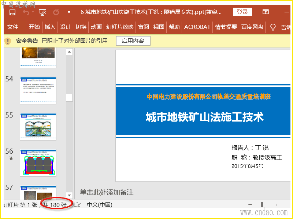Select slide 57 thumbnail
Image resolution: width=293 pixels, height=219 pixels.
tap(38, 192)
